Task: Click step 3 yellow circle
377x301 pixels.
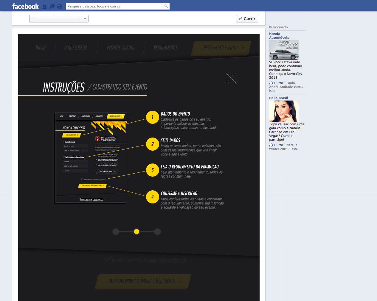Action: point(153,170)
